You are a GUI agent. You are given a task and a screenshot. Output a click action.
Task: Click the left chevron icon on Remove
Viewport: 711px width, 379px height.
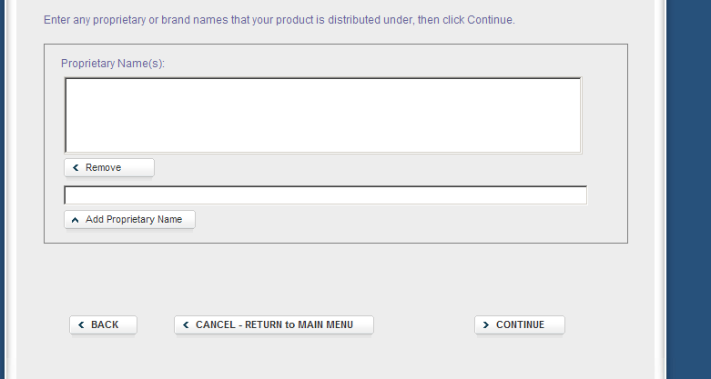[x=76, y=168]
